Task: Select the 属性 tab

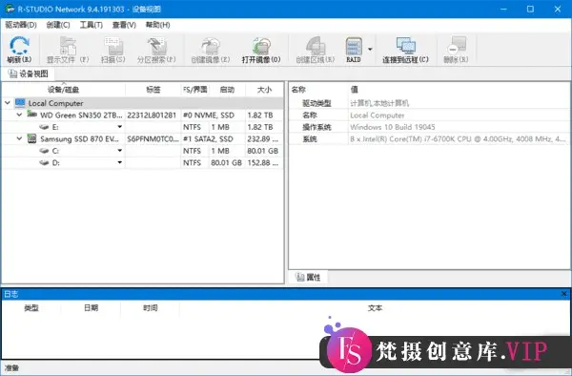Action: tap(309, 278)
